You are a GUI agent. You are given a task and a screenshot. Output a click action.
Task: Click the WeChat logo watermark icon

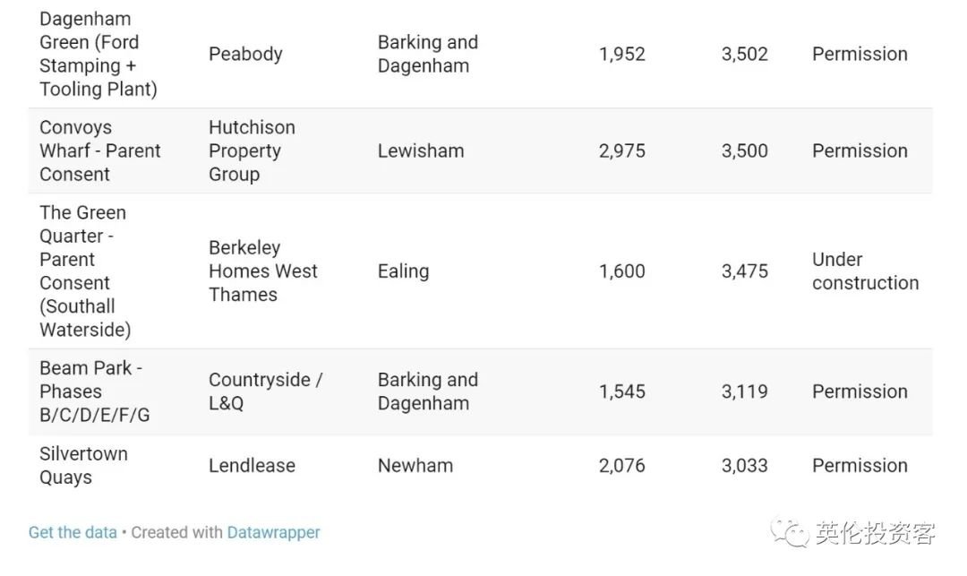(x=790, y=532)
